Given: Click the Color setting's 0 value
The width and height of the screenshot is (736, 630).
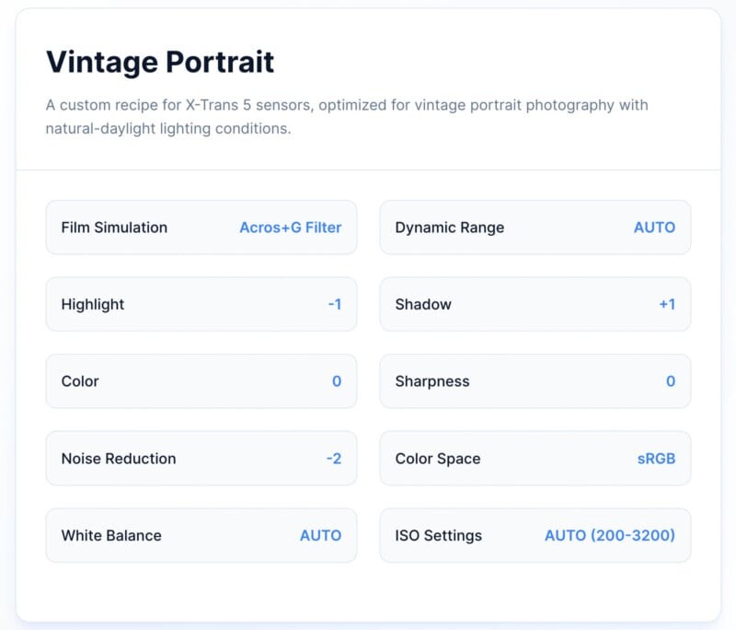Looking at the screenshot, I should coord(337,381).
